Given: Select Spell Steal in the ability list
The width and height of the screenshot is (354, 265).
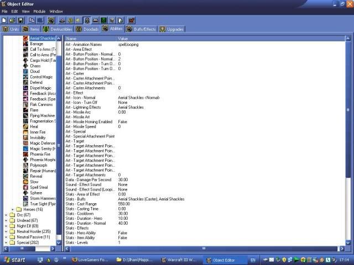Looking at the screenshot, I should pyautogui.click(x=39, y=187).
